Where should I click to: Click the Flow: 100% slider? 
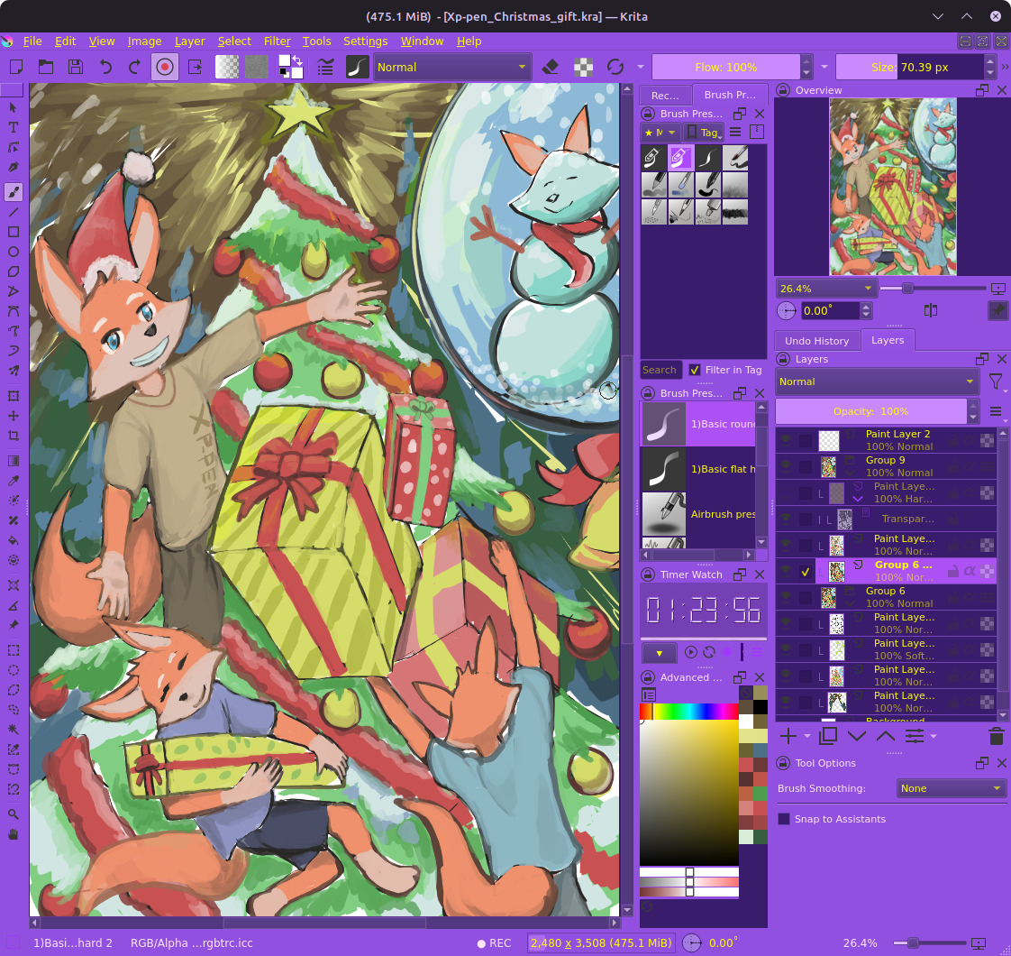pyautogui.click(x=725, y=67)
